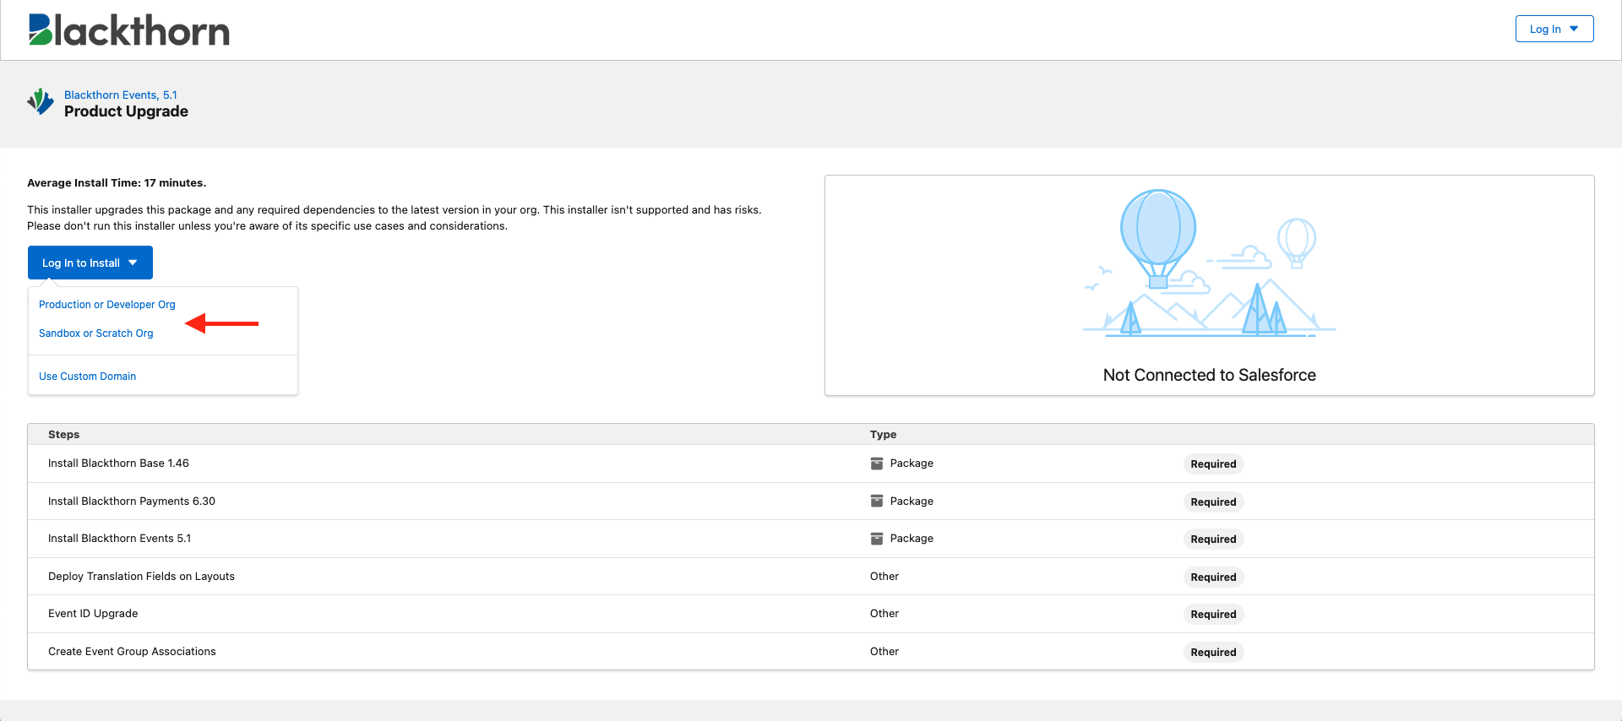Click package icon in Blackthorn Events row
Screen dimensions: 1622x721
[x=877, y=539]
